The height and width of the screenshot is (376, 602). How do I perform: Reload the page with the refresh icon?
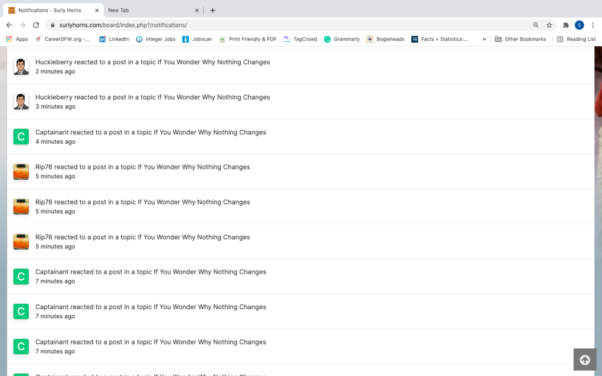point(36,25)
